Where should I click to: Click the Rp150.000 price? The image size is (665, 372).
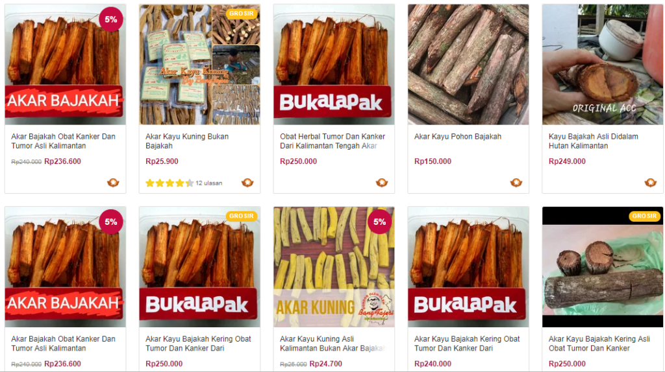tap(433, 161)
